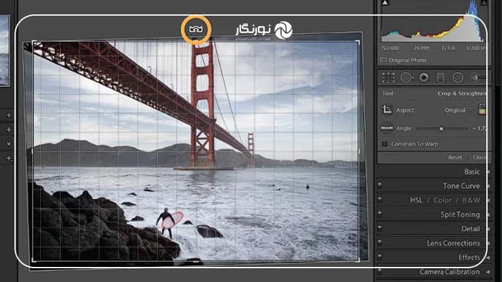
Task: Click the Angle slider handle
Action: pyautogui.click(x=441, y=128)
